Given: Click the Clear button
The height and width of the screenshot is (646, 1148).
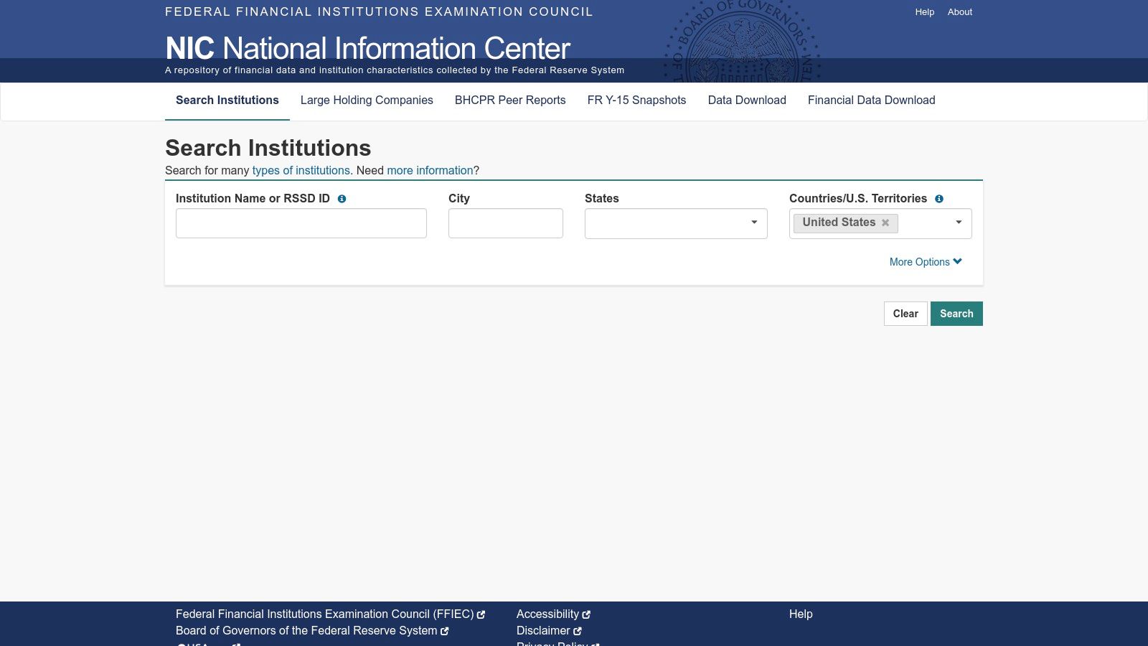Looking at the screenshot, I should click(x=905, y=314).
